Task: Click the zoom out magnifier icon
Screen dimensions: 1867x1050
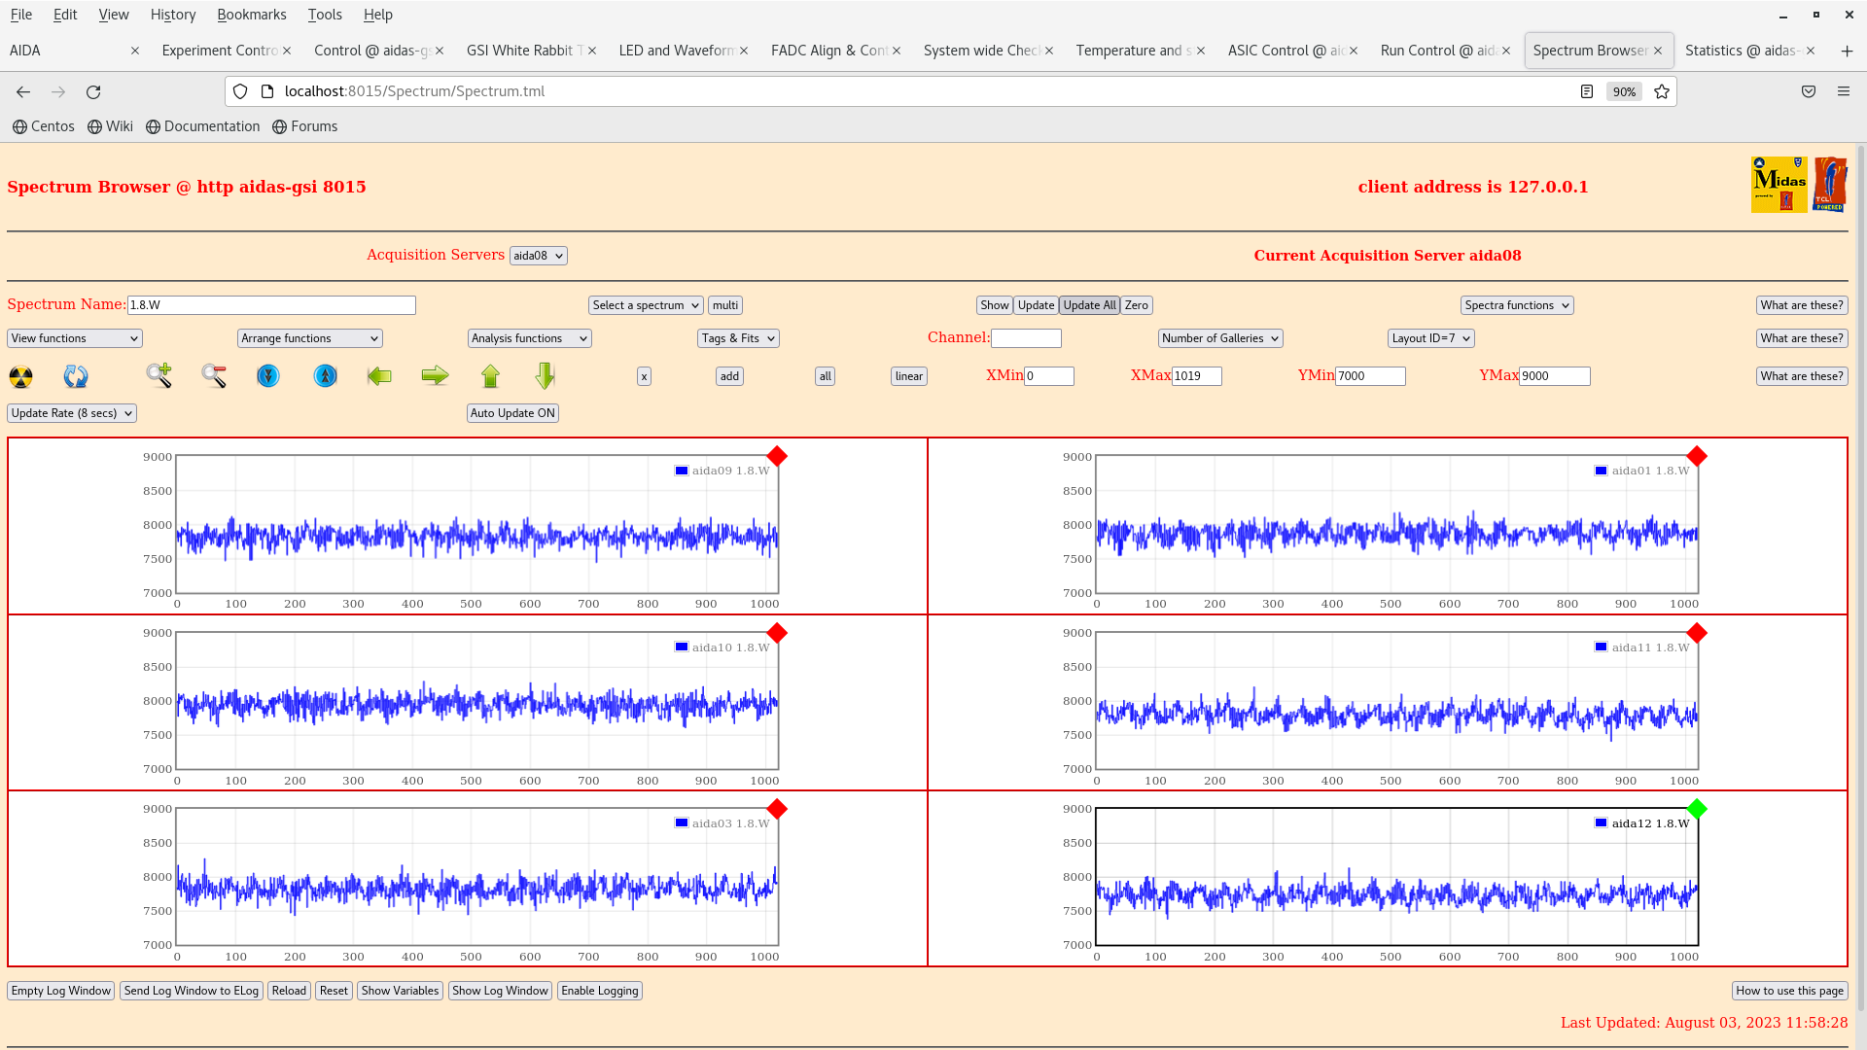Action: [x=214, y=375]
